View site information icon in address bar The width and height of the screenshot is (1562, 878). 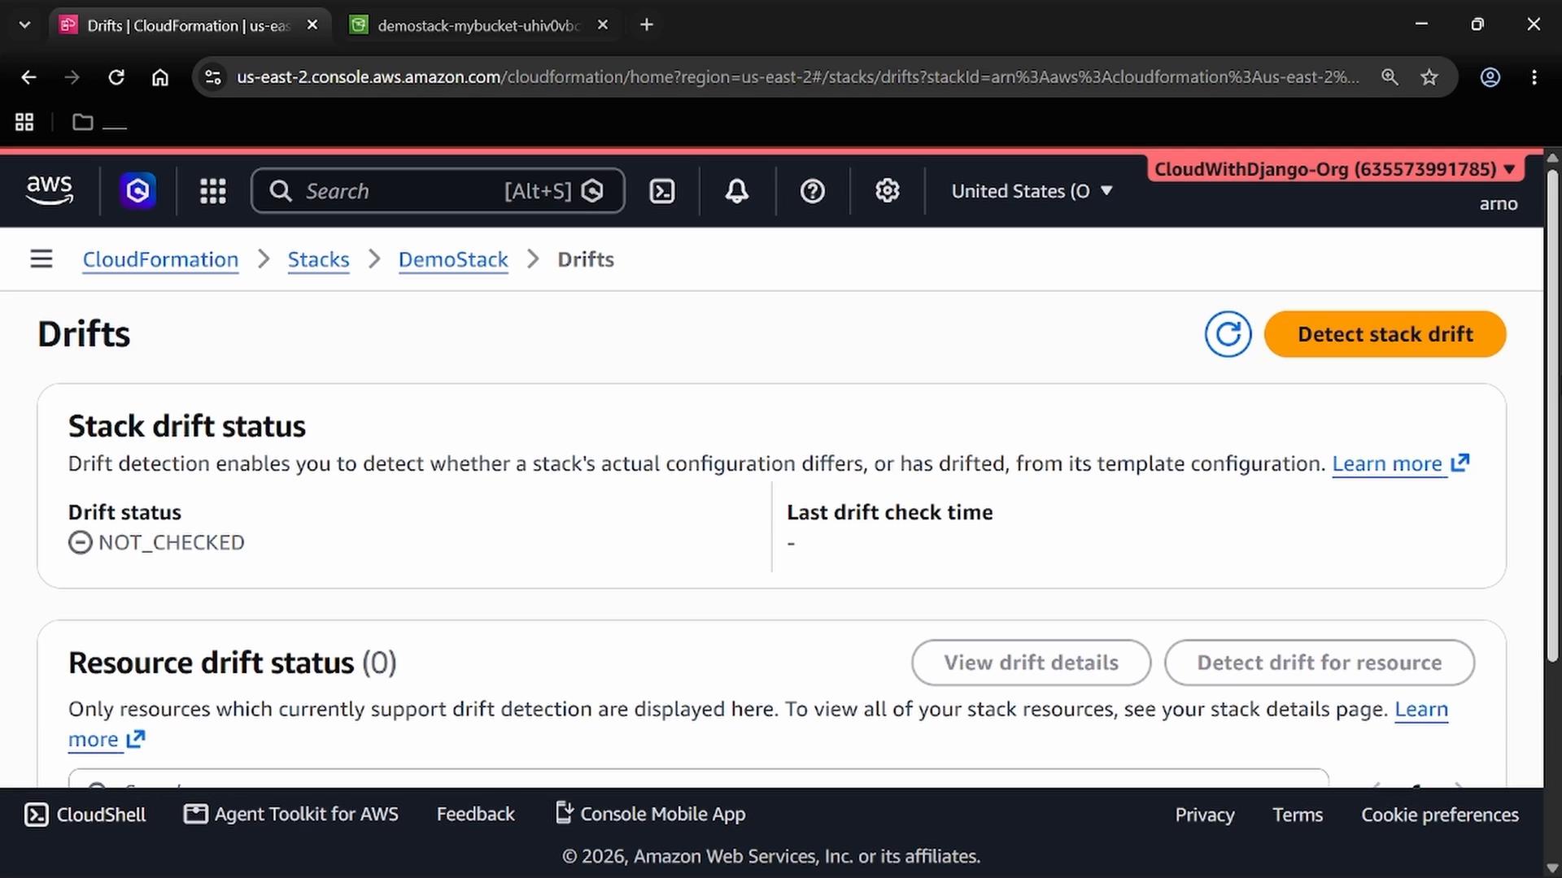coord(213,77)
